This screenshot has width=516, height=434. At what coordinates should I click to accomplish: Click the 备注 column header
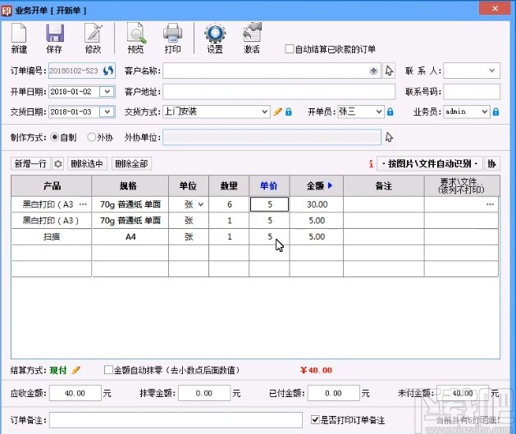coord(384,186)
